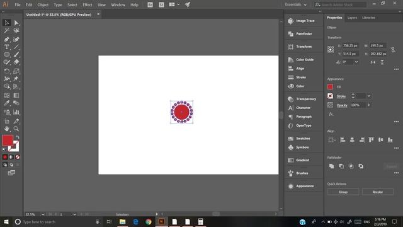Flip selection horizontally in Transform

373,62
